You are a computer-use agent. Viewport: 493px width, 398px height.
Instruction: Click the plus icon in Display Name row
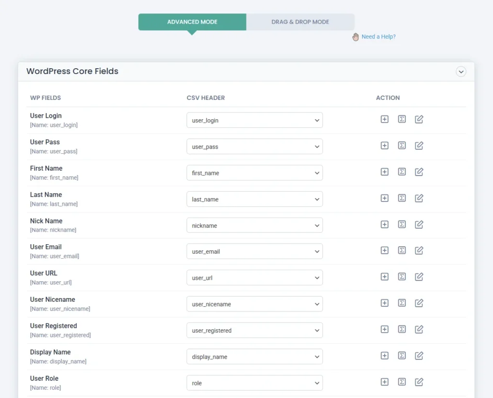click(384, 356)
